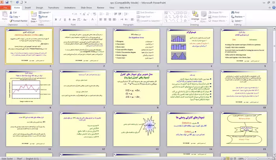Select the Oval shape in shapes gallery
The width and height of the screenshot is (276, 160).
[x=181, y=13]
